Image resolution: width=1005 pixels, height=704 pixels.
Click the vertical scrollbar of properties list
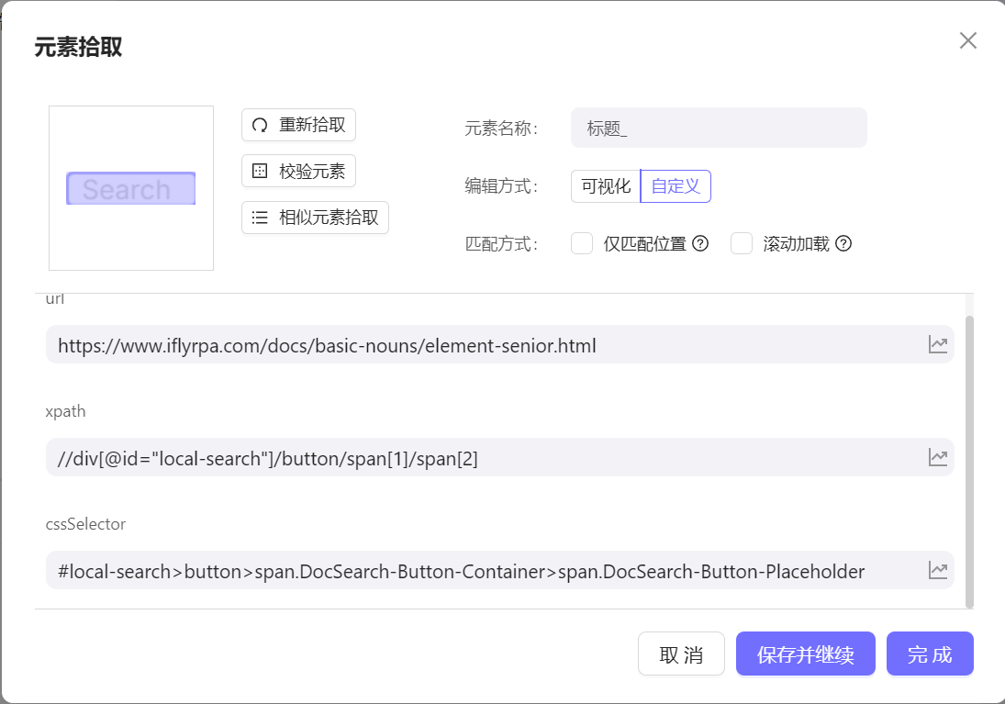click(x=968, y=459)
